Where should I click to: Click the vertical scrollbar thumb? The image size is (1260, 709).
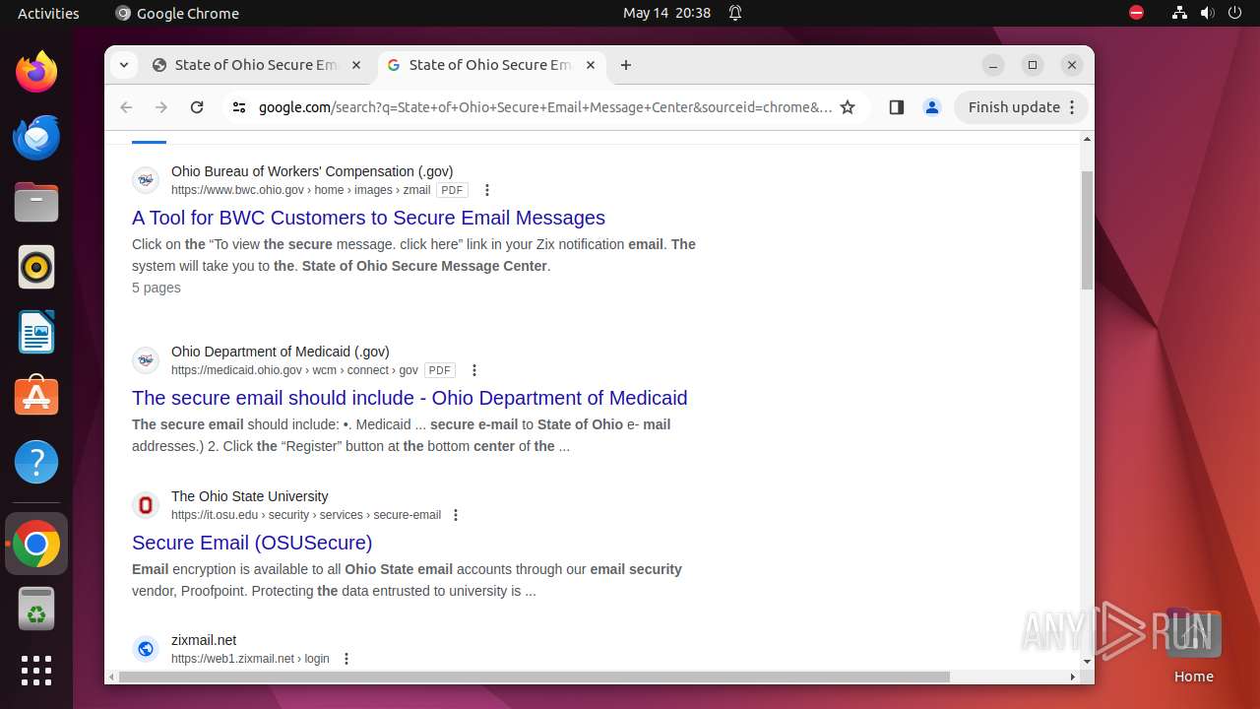(1087, 229)
